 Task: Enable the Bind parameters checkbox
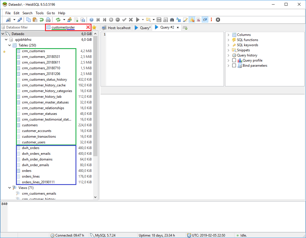(x=234, y=66)
